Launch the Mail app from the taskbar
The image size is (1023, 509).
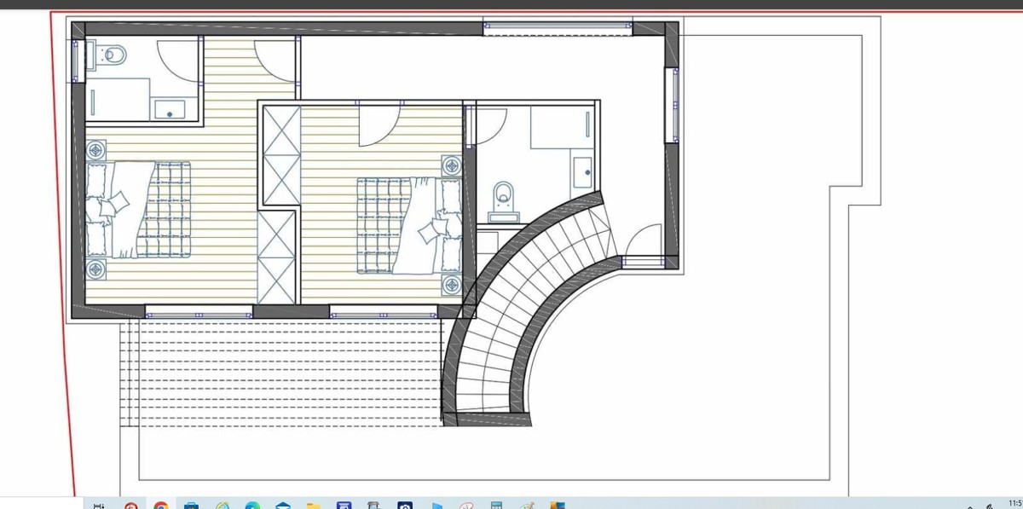point(283,503)
